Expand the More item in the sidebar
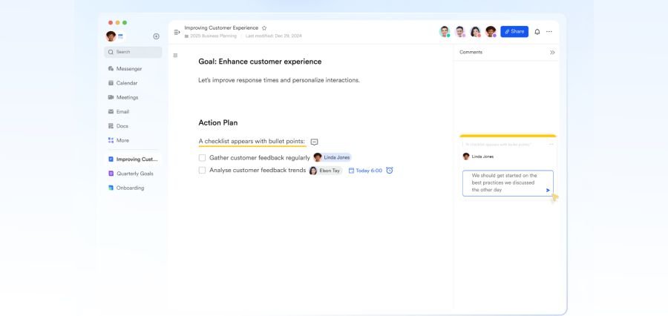 pos(122,140)
